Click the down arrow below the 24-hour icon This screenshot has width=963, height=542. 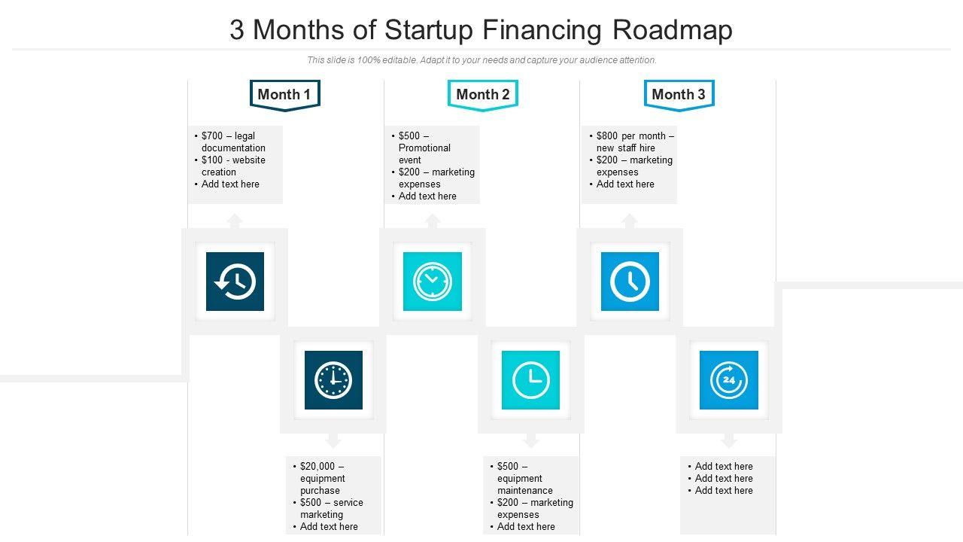(x=728, y=440)
